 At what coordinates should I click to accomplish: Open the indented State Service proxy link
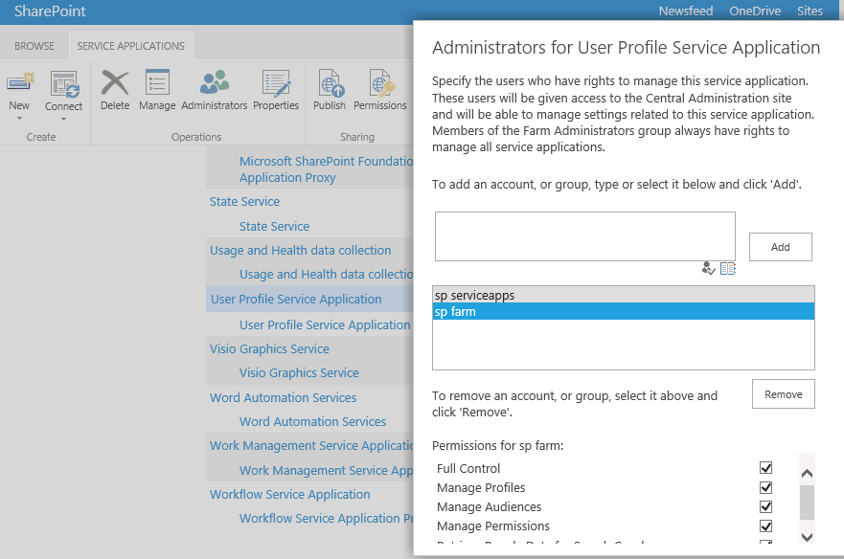tap(275, 227)
